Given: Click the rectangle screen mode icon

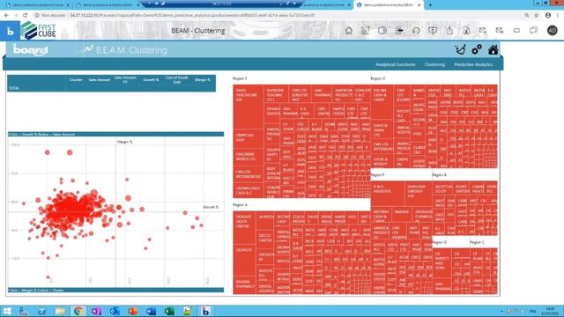Looking at the screenshot, I should pos(516,31).
